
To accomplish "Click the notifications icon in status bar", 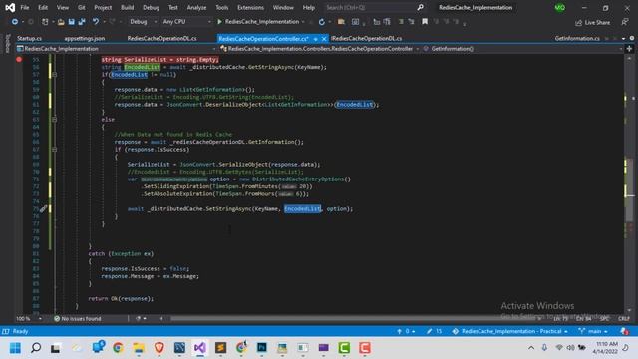I will pyautogui.click(x=624, y=331).
